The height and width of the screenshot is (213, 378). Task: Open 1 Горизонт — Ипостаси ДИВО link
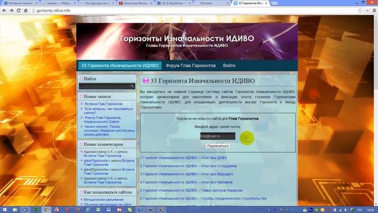[184, 158]
